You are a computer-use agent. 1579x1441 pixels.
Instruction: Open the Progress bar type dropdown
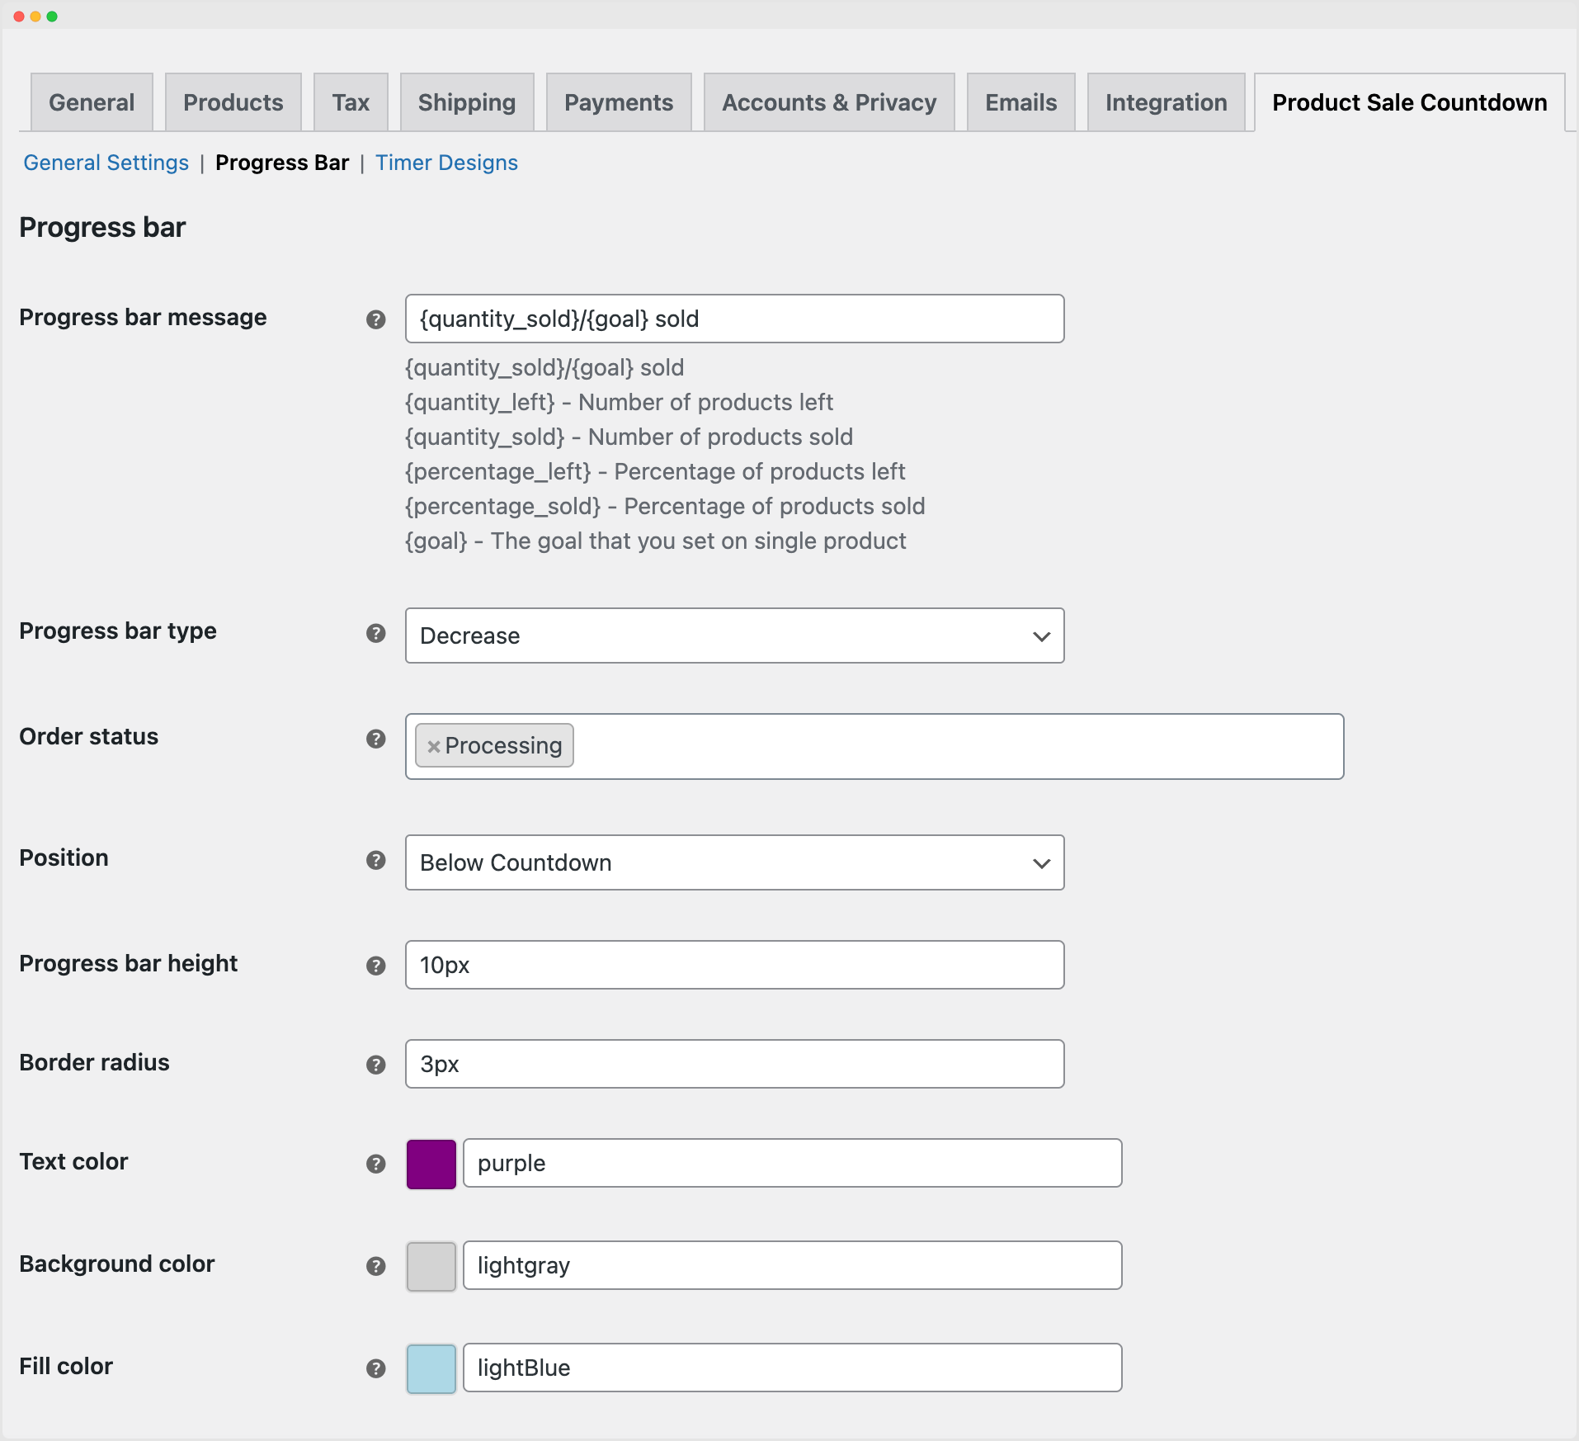(733, 635)
